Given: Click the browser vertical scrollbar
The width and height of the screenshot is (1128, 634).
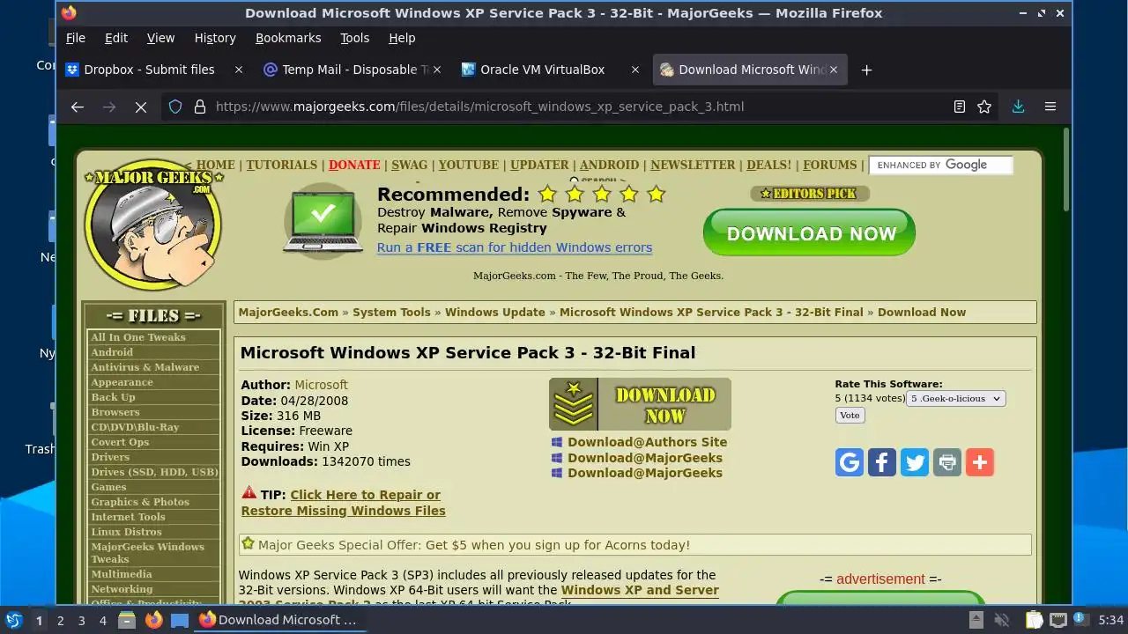Looking at the screenshot, I should (1066, 171).
